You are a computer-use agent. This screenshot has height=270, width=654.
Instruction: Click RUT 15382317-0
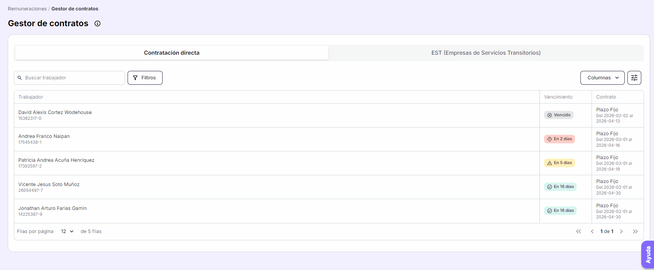pyautogui.click(x=30, y=119)
